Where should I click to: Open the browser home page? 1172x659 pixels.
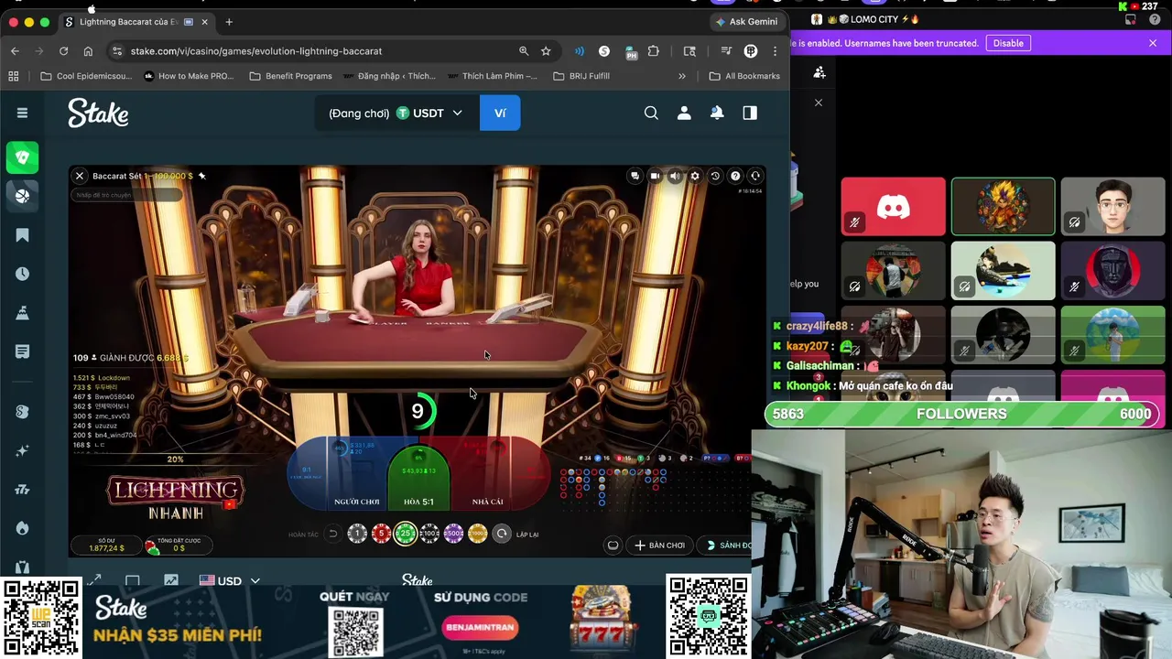(88, 51)
